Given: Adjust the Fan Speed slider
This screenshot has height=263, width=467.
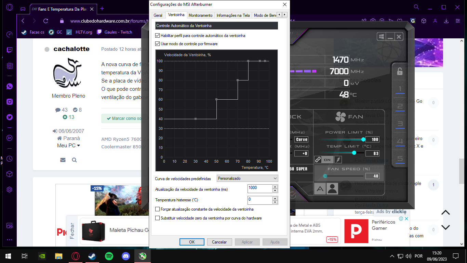Looking at the screenshot, I should click(325, 176).
